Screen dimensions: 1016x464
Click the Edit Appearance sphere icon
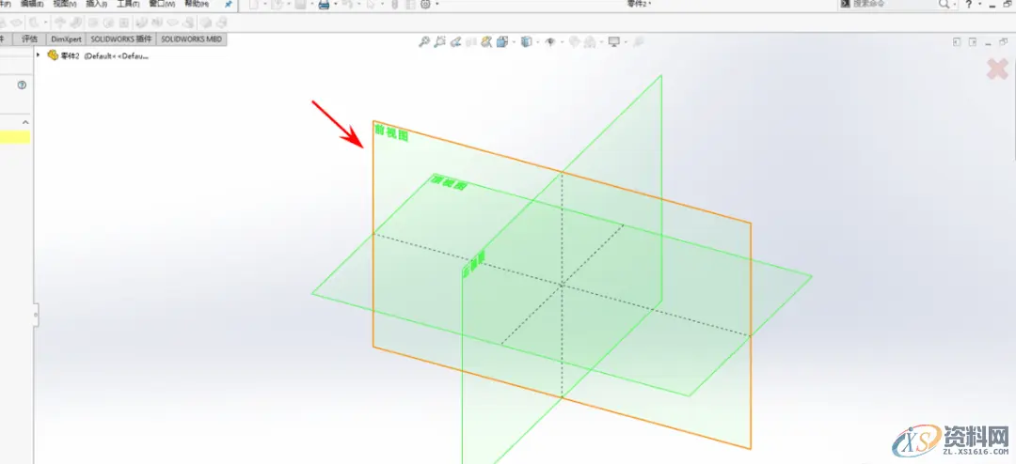(x=574, y=42)
